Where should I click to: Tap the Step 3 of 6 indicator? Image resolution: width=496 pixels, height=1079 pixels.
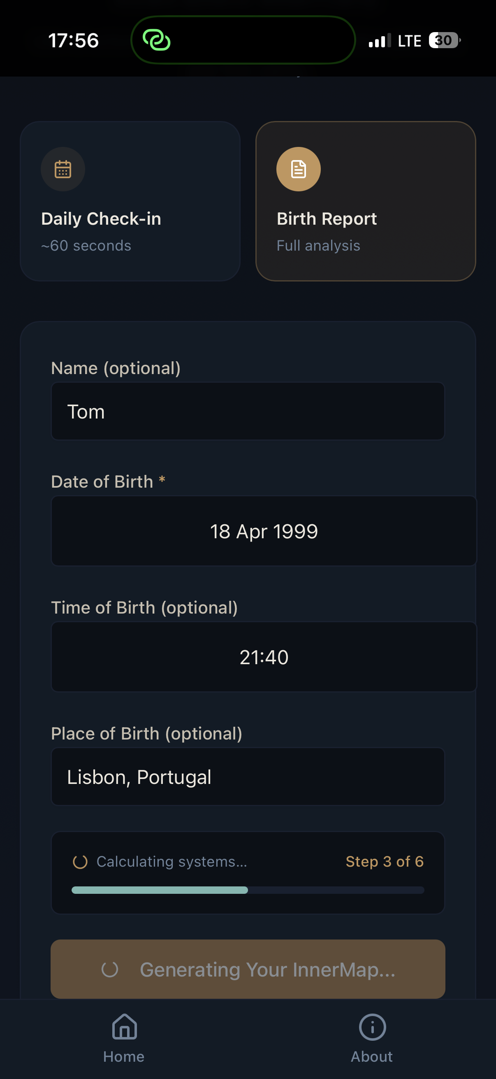click(384, 862)
